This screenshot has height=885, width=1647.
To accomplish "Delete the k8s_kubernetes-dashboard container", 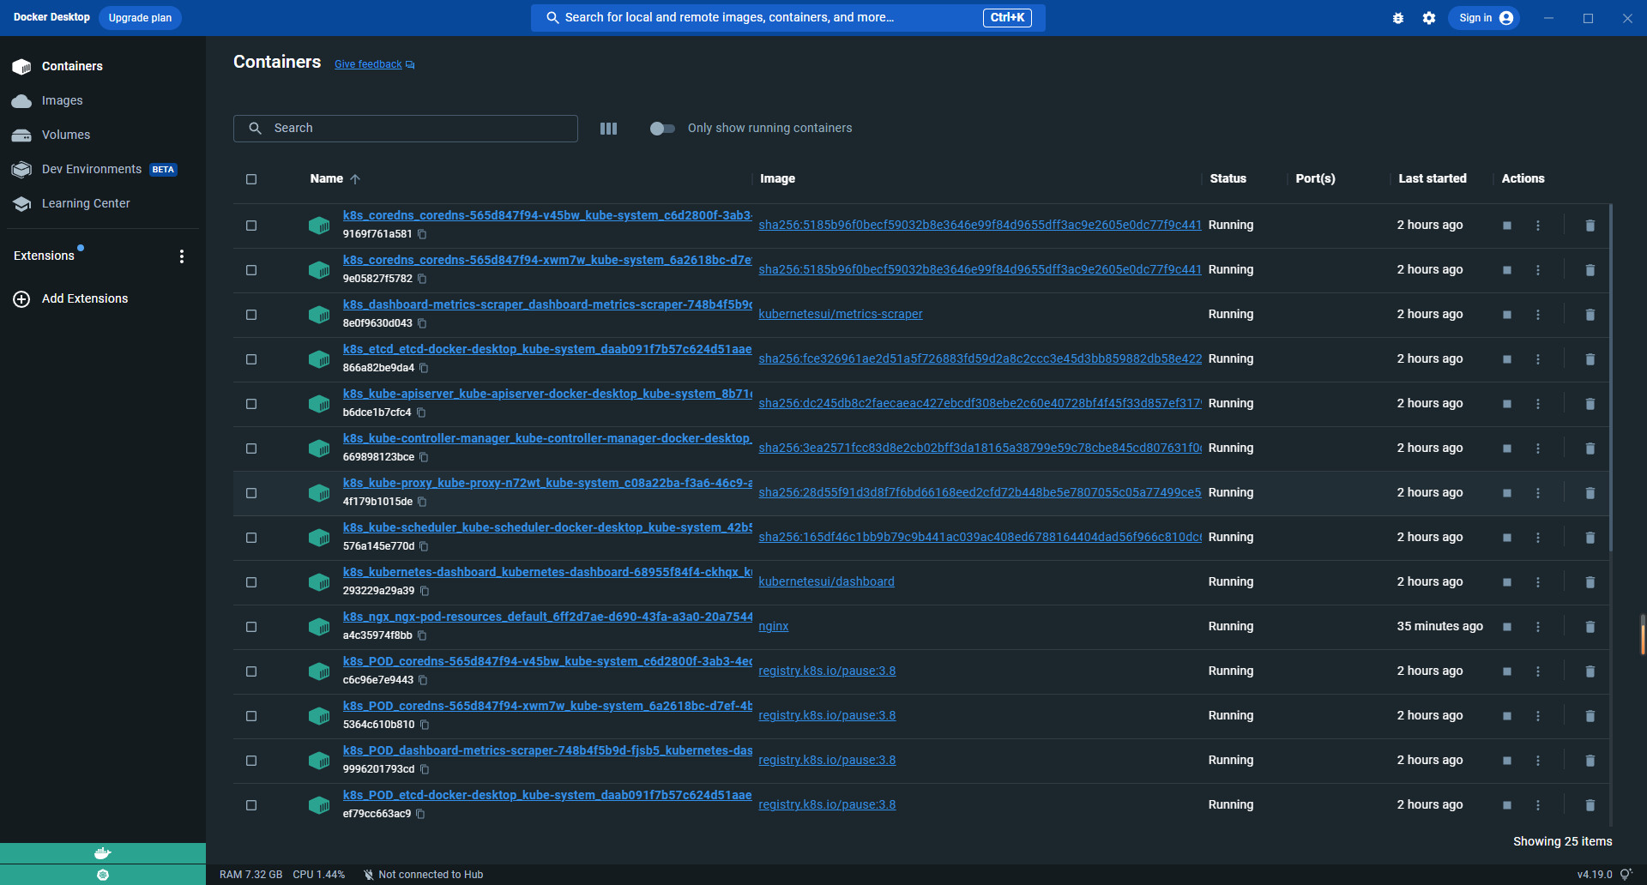I will 1590,582.
